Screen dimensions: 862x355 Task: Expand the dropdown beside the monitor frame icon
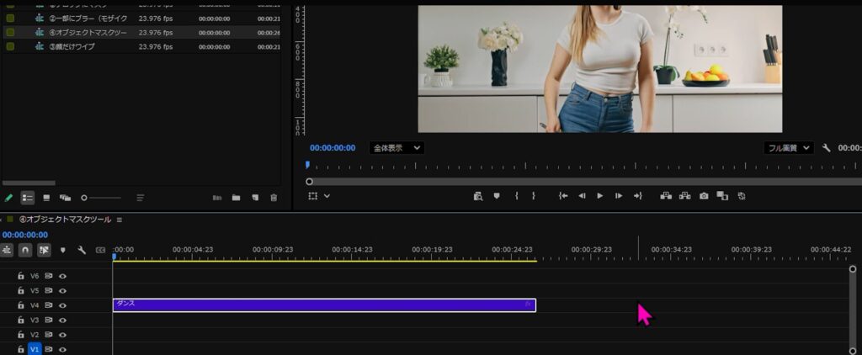[327, 196]
